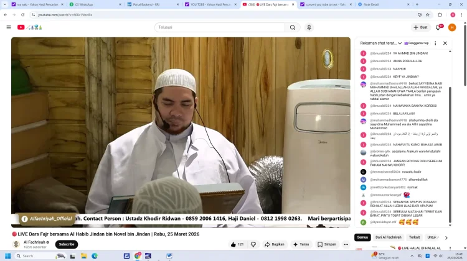Open Al Fachriyah channel avatar

click(x=16, y=244)
